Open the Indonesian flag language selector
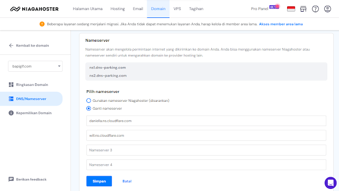Image resolution: width=339 pixels, height=191 pixels. (291, 9)
